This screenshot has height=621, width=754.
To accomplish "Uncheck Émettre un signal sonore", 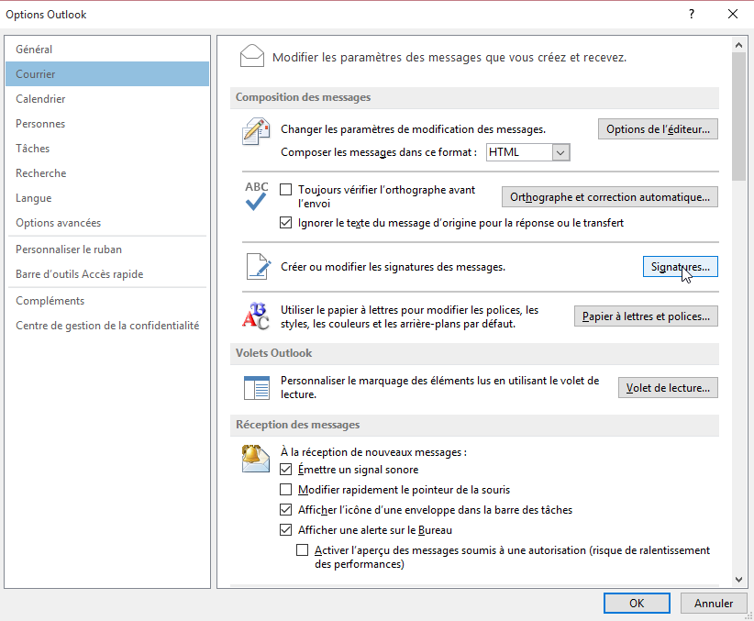I will pos(285,469).
